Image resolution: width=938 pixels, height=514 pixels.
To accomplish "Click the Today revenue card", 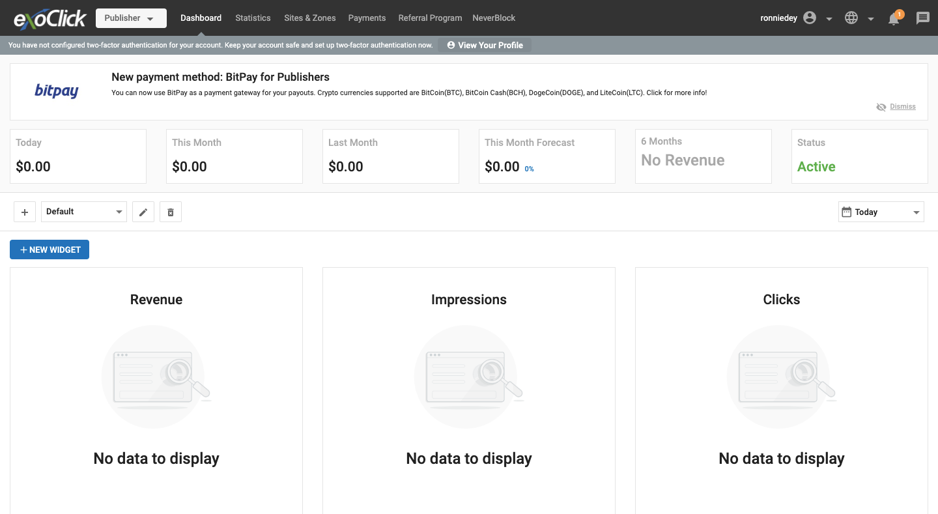I will [78, 156].
